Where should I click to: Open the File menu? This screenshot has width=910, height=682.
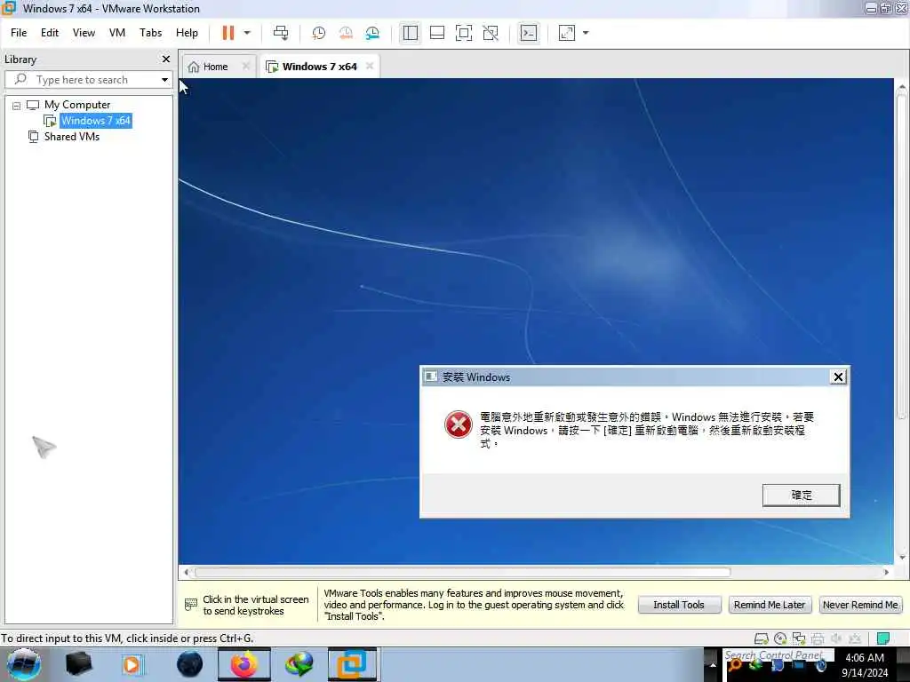pos(19,33)
